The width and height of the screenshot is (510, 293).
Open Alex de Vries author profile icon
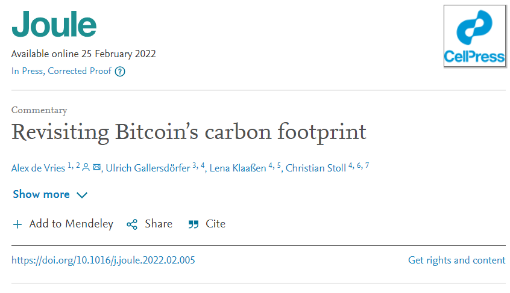point(86,167)
